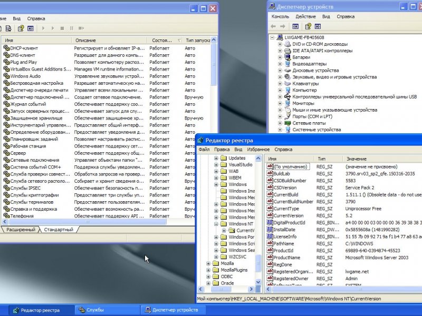The width and height of the screenshot is (422, 316).
Task: Click the Батареи battery icon
Action: pos(287,57)
